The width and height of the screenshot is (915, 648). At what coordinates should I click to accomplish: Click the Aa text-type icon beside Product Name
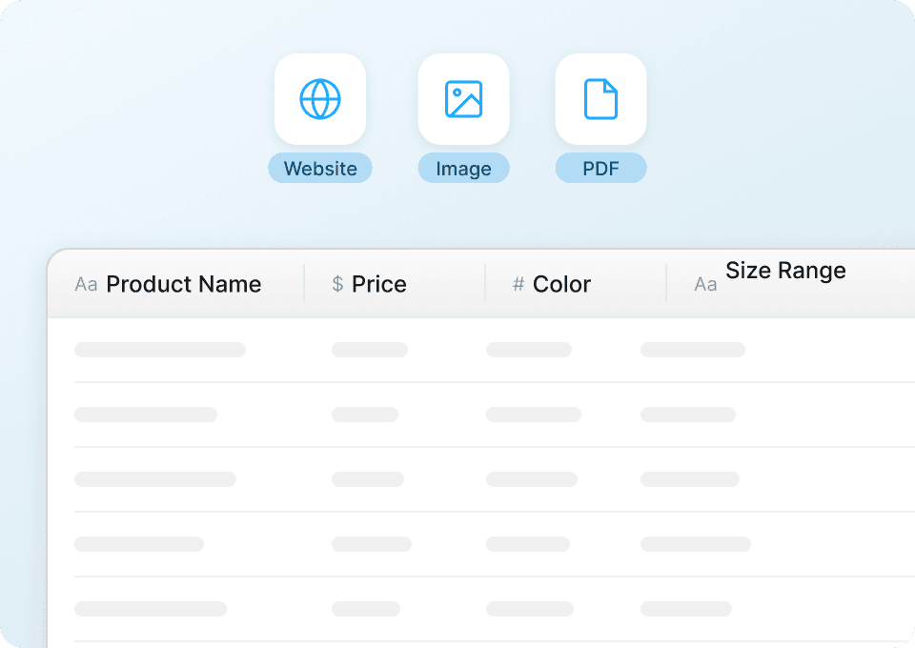[86, 285]
